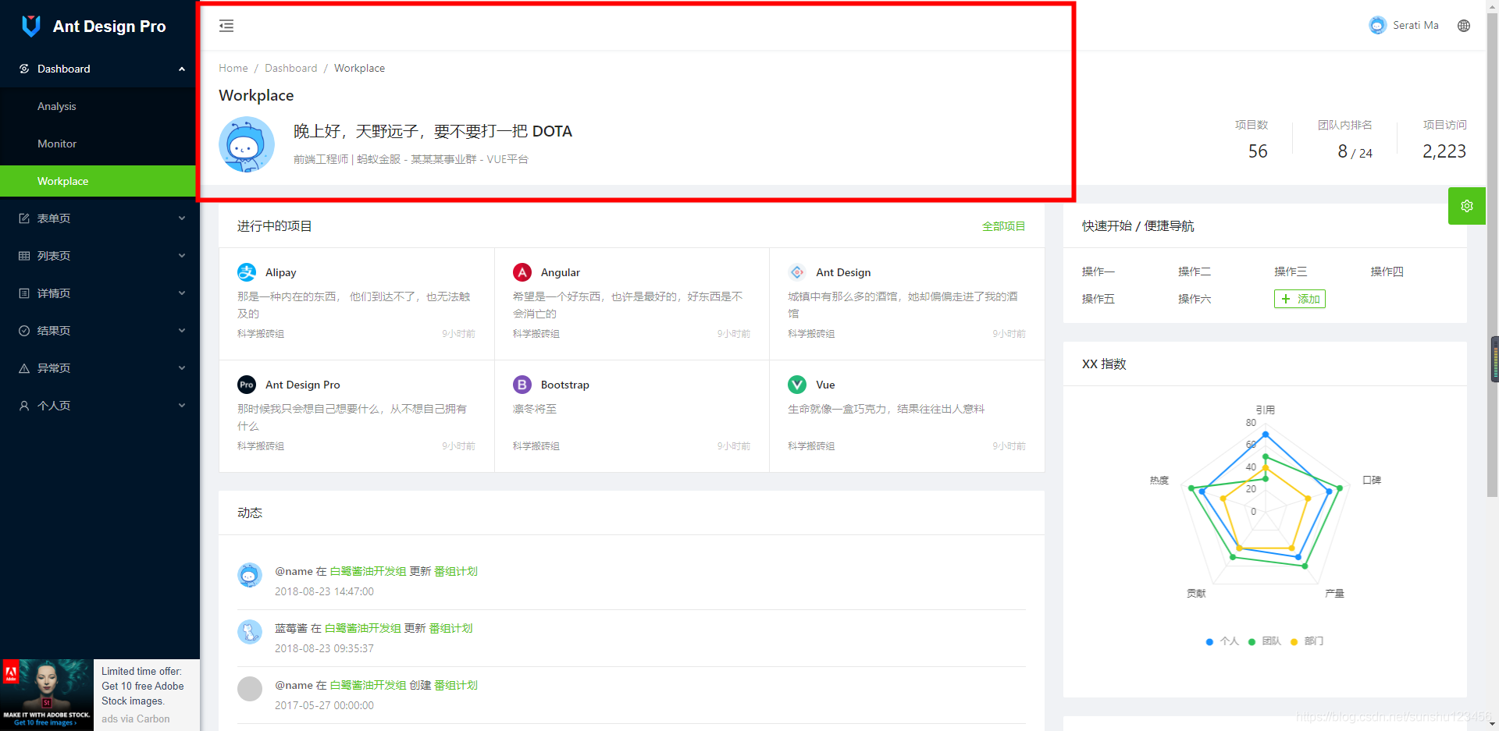This screenshot has height=731, width=1499.
Task: Toggle the 个人 legend item in radar chart
Action: 1222,641
